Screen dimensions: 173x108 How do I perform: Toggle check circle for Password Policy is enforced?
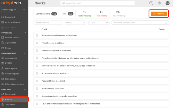click(37, 81)
